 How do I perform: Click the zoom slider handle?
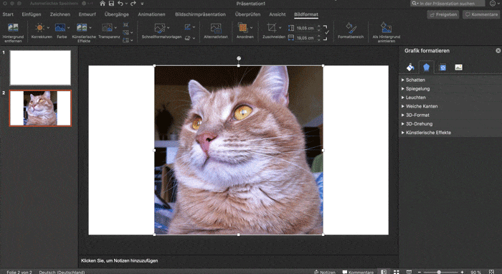coord(439,272)
